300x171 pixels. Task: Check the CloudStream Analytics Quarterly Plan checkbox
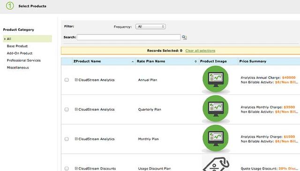pyautogui.click(x=67, y=109)
